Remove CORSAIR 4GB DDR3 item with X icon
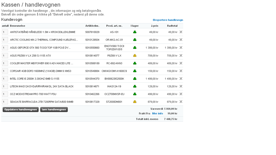Screen dimensions: 276x155 (181, 71)
